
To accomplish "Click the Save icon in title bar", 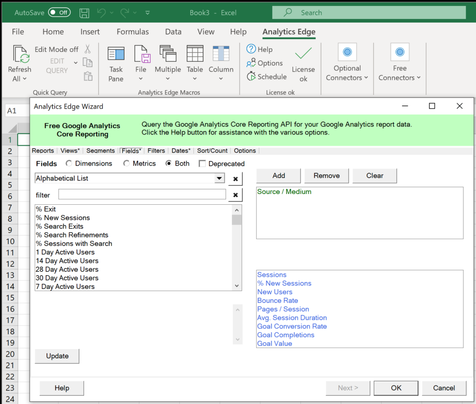I will [x=84, y=13].
